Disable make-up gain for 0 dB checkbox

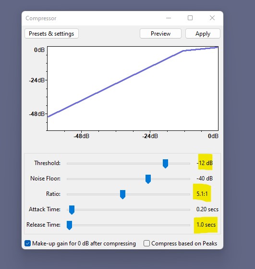point(27,243)
